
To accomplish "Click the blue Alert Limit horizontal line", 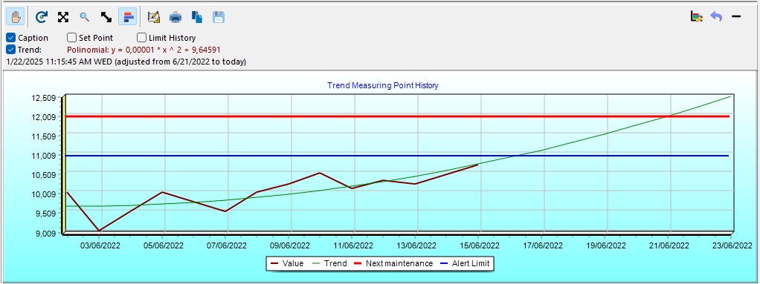I will (x=397, y=156).
